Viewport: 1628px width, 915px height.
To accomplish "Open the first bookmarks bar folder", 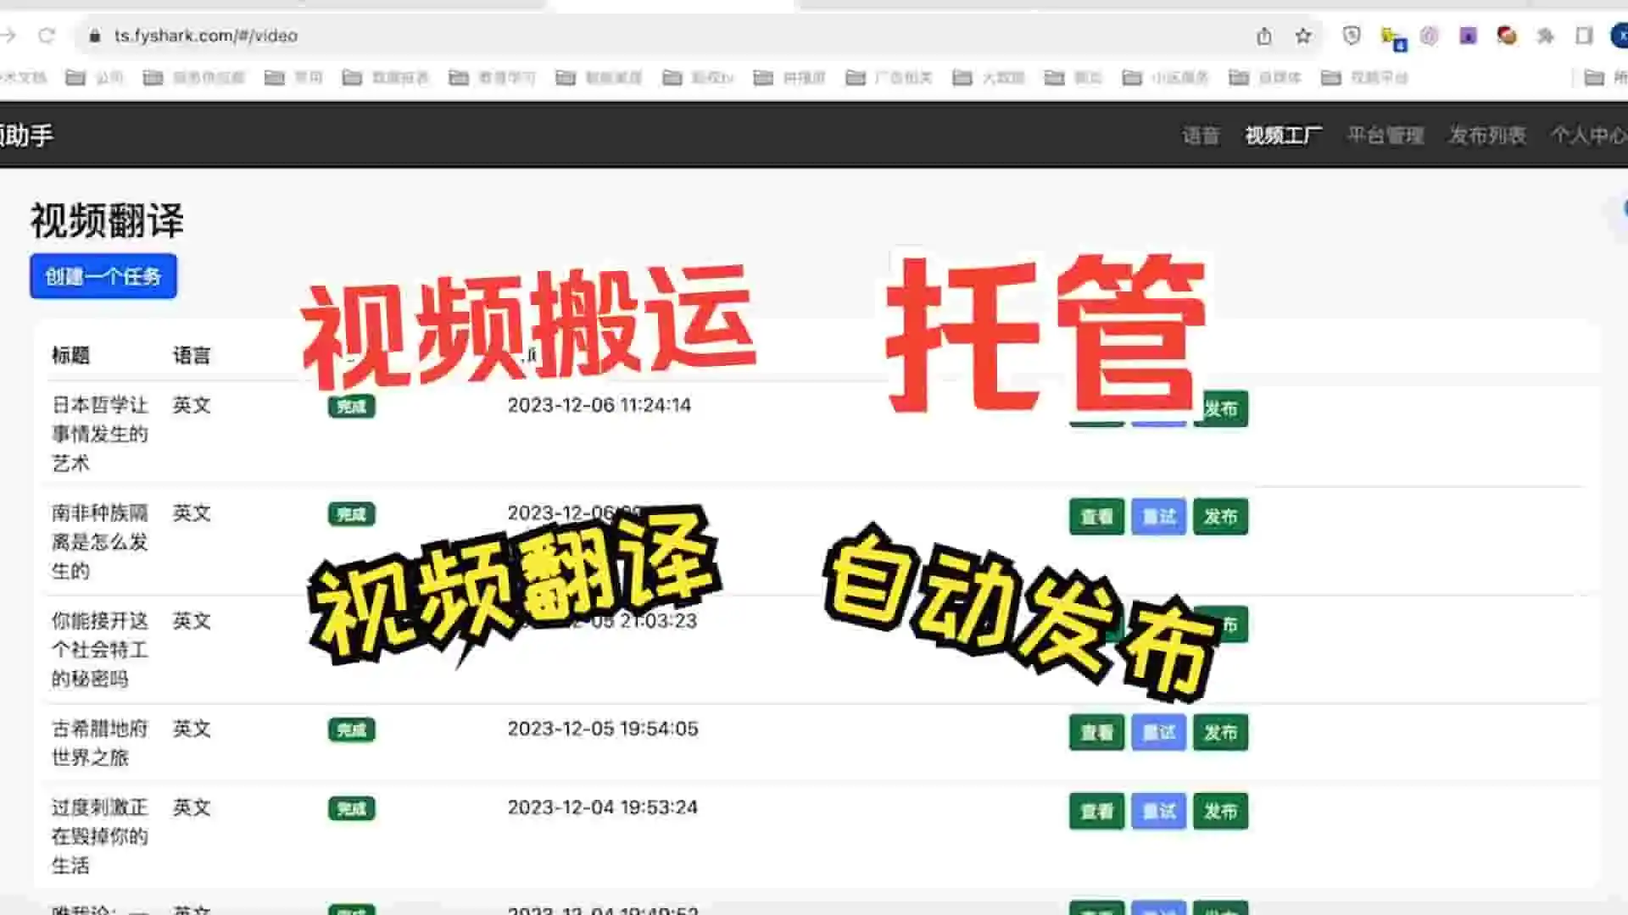I will (x=93, y=78).
